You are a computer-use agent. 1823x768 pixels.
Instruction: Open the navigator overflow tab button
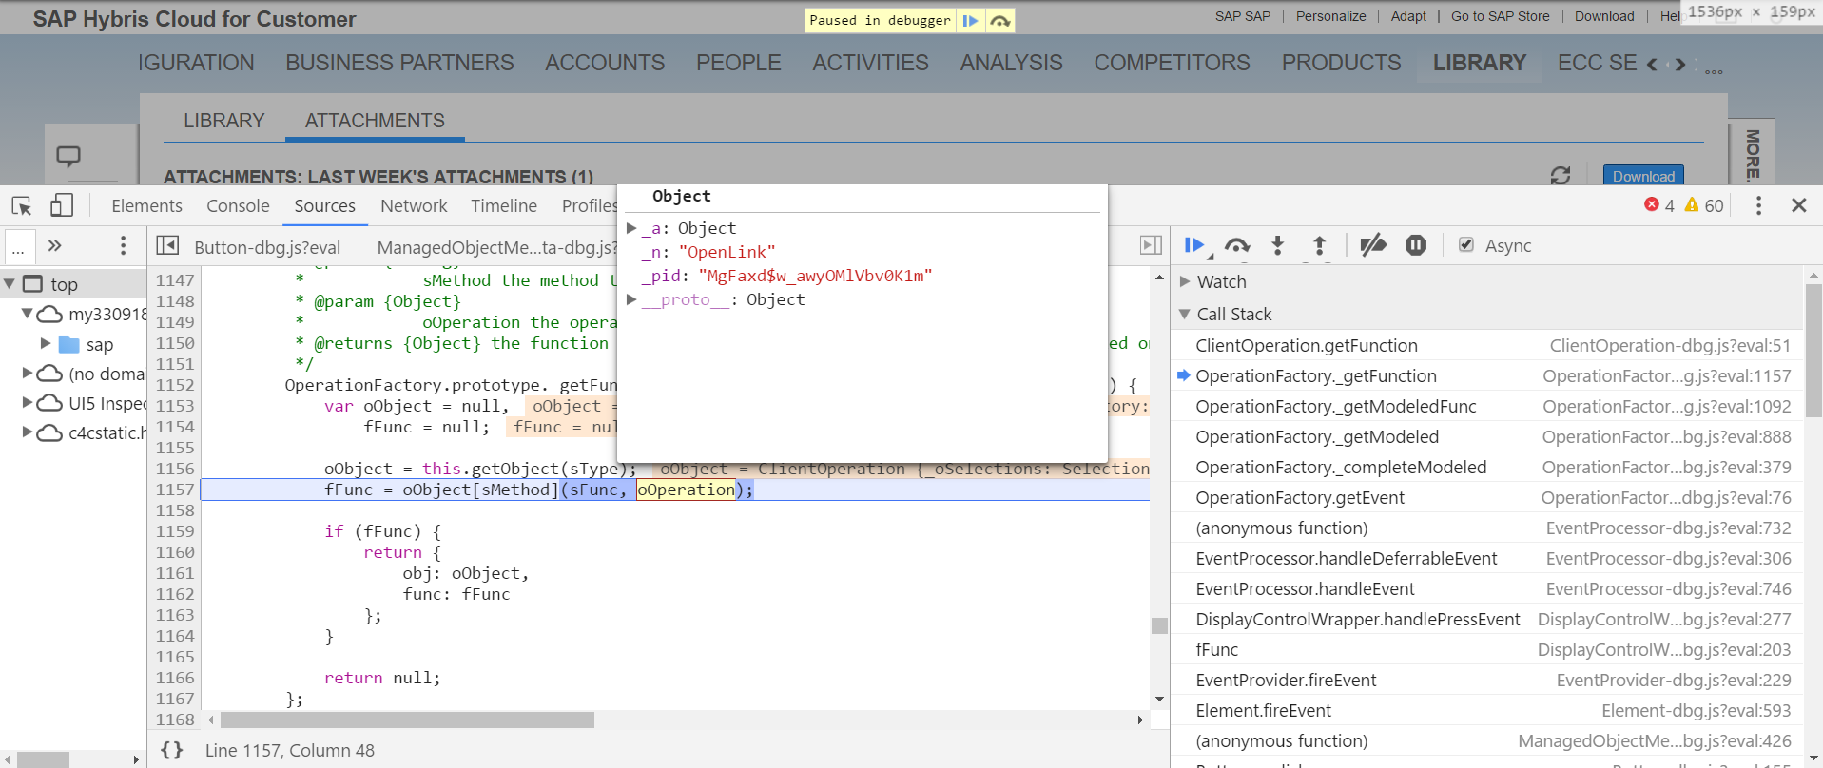18,247
